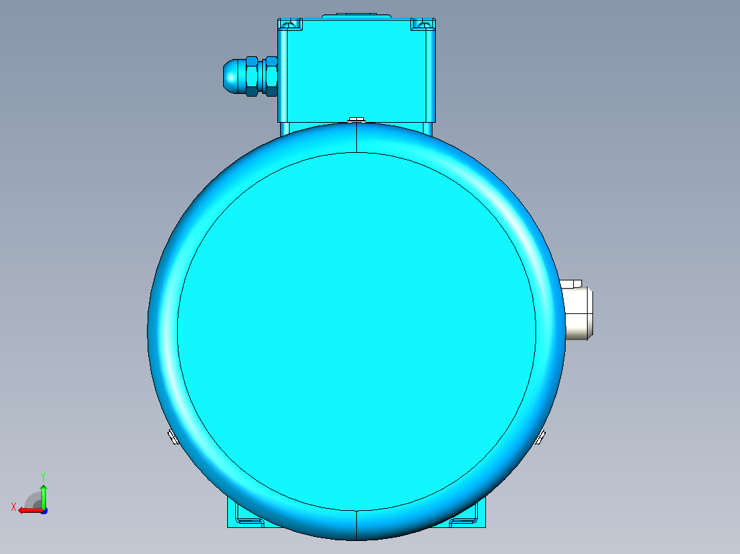Click the green Y axis arrow of the triad
Viewport: 740px width, 554px height.
coord(43,496)
